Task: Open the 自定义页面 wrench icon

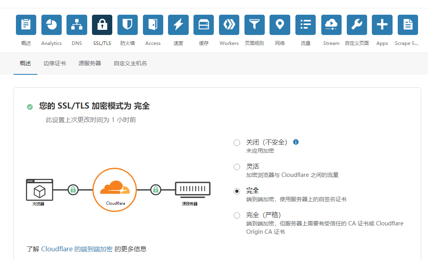Action: (357, 25)
